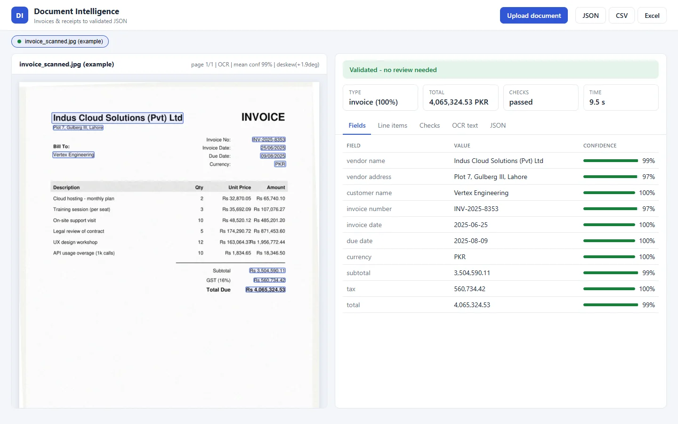Click highlighted GST amount Rs 560,734.42
The image size is (678, 424).
pos(270,280)
